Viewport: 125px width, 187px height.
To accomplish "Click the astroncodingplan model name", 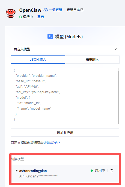I will click(33, 171).
